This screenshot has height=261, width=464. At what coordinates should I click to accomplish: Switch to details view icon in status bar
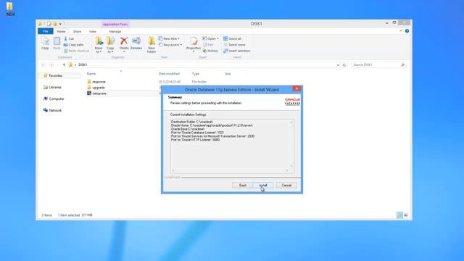click(399, 215)
